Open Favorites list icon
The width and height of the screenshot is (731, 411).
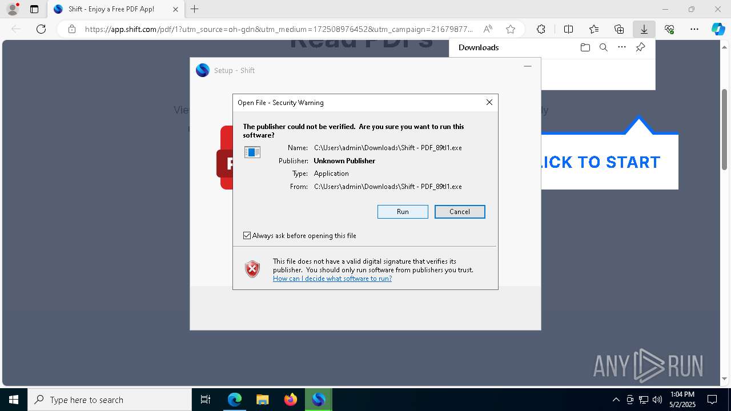[594, 29]
